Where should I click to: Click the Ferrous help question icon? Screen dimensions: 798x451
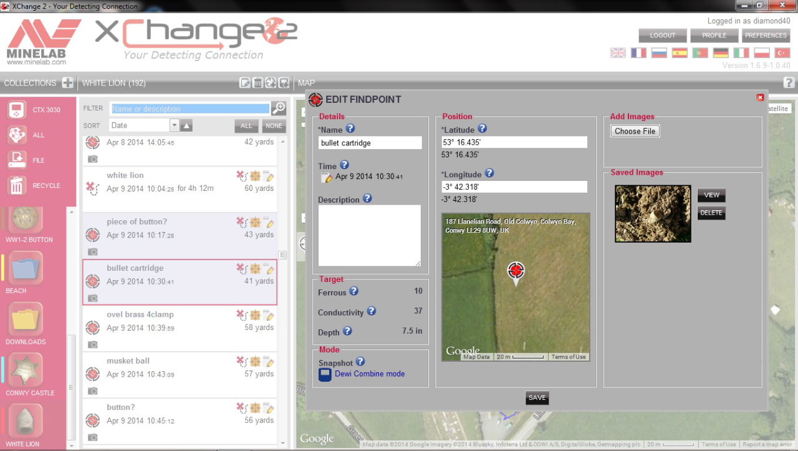353,291
